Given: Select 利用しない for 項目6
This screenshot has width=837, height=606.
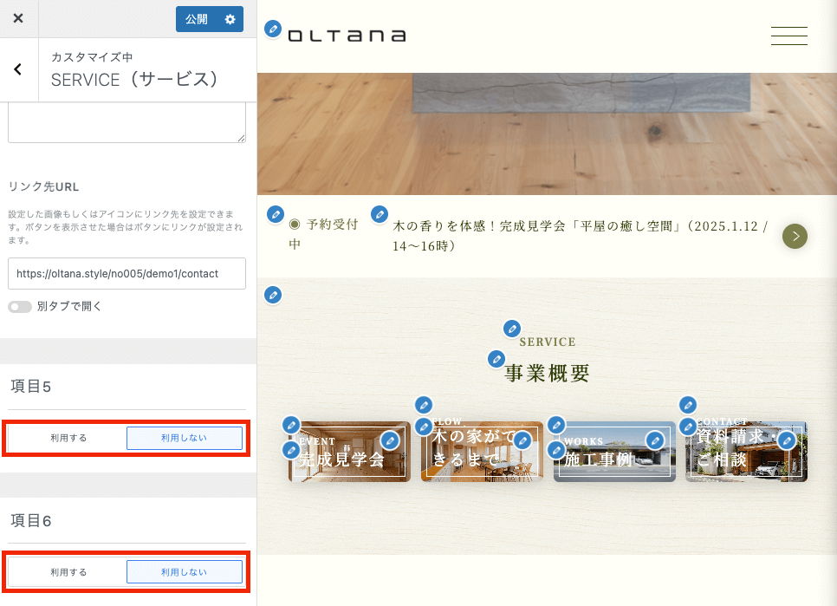Looking at the screenshot, I should point(185,572).
